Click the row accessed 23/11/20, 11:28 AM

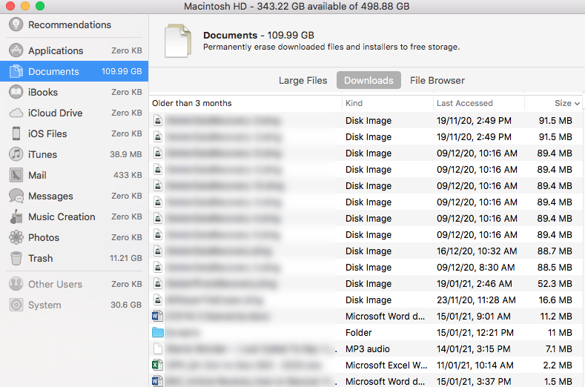pos(366,300)
